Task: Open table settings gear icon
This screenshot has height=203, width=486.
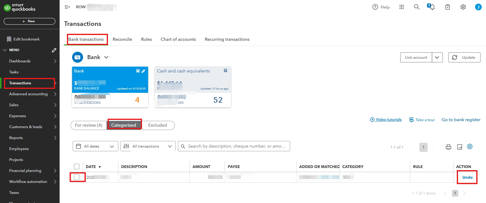Action: pos(470,147)
